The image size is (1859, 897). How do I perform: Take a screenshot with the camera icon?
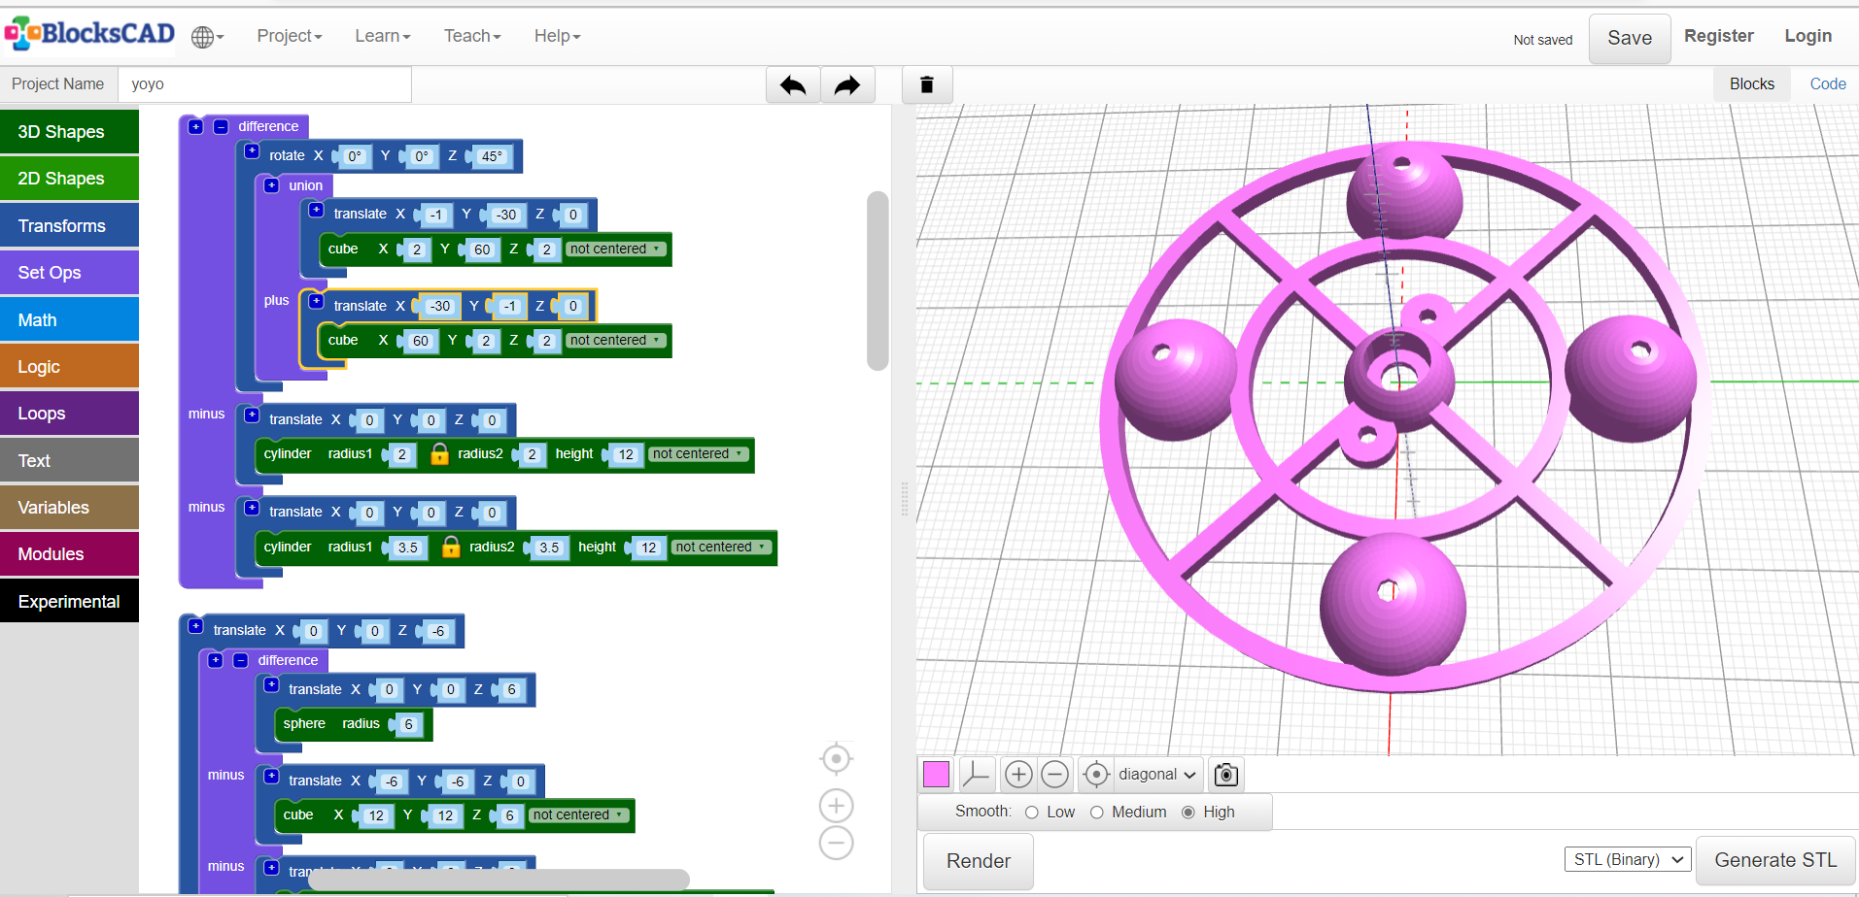(x=1224, y=774)
